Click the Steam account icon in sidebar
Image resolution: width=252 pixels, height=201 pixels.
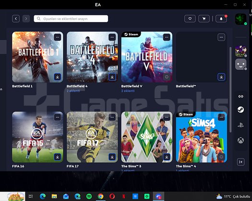240,110
